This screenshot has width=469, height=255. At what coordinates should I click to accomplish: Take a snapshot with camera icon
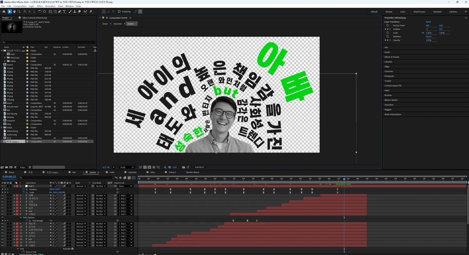[183, 167]
